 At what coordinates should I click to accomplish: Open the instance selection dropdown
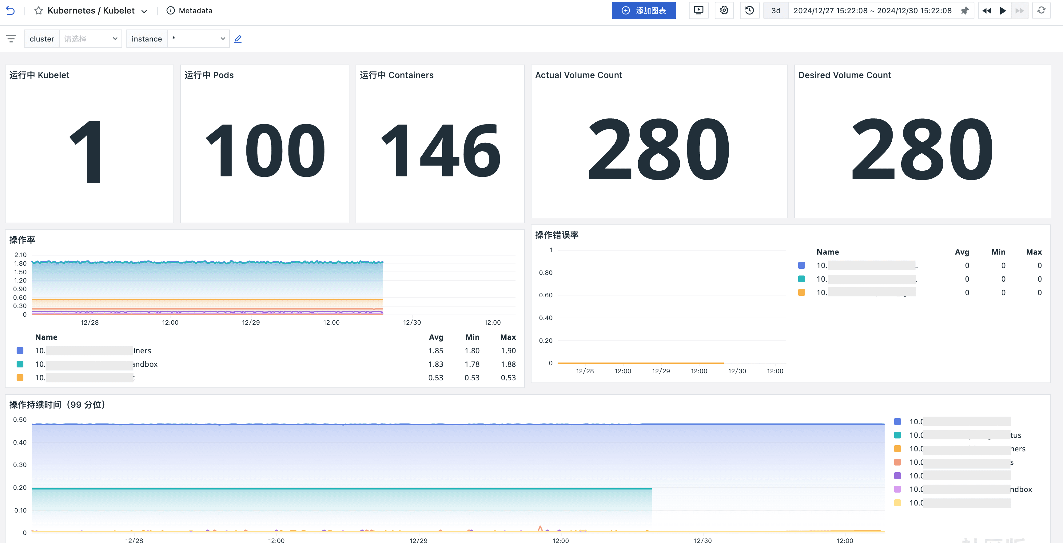[198, 39]
